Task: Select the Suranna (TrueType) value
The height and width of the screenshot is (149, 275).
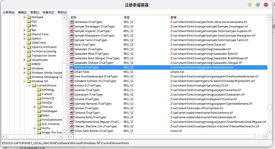Action: pos(87,90)
